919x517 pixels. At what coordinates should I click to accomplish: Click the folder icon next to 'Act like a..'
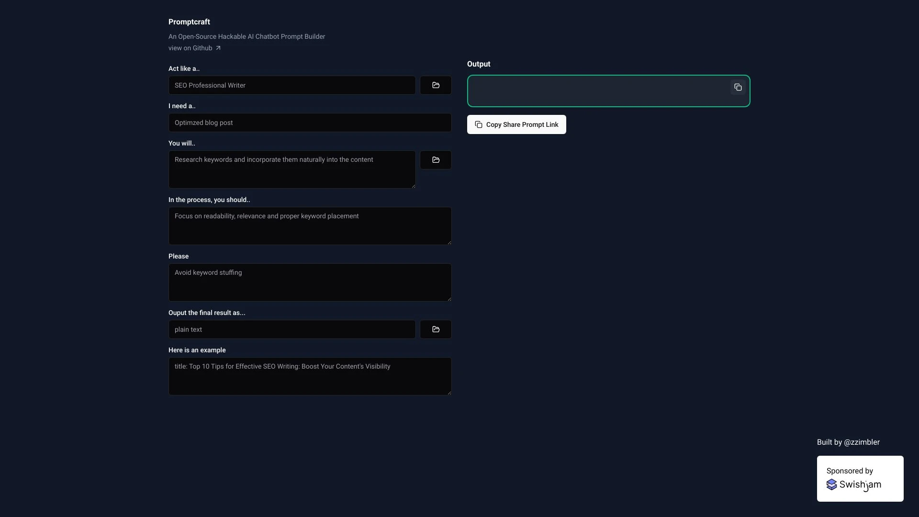436,85
